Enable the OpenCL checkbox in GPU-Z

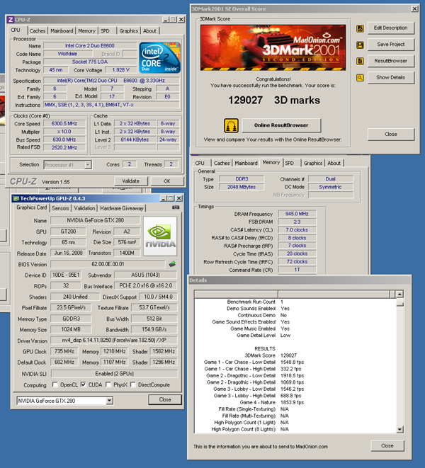(55, 384)
